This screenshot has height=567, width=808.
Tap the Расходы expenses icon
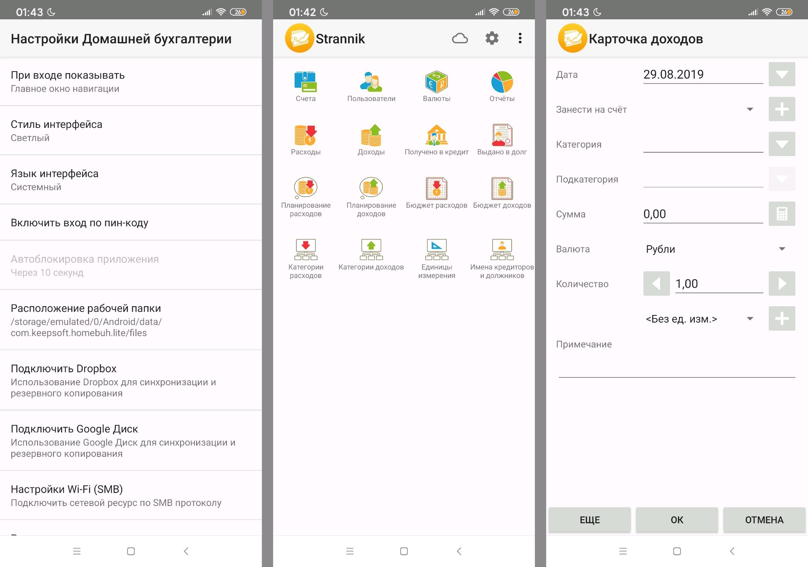point(306,136)
